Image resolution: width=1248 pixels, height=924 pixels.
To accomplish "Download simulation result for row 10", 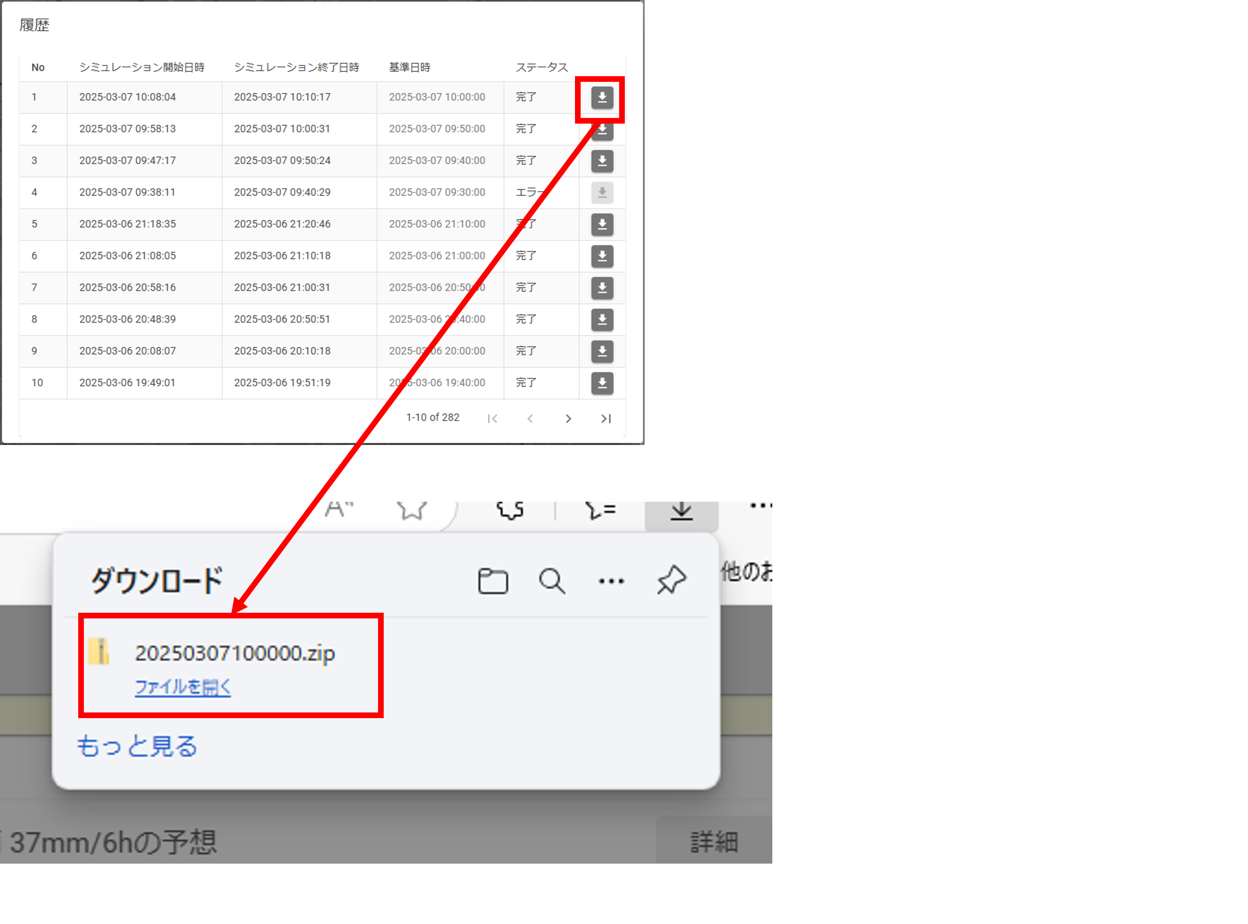I will tap(602, 383).
